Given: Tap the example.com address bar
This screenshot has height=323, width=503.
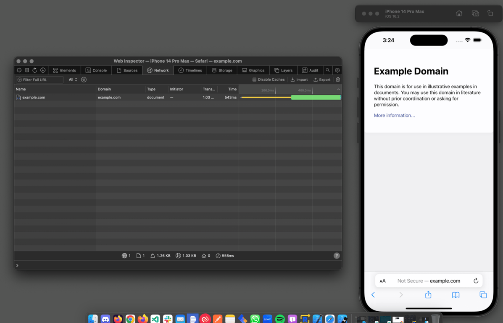Looking at the screenshot, I should point(429,281).
